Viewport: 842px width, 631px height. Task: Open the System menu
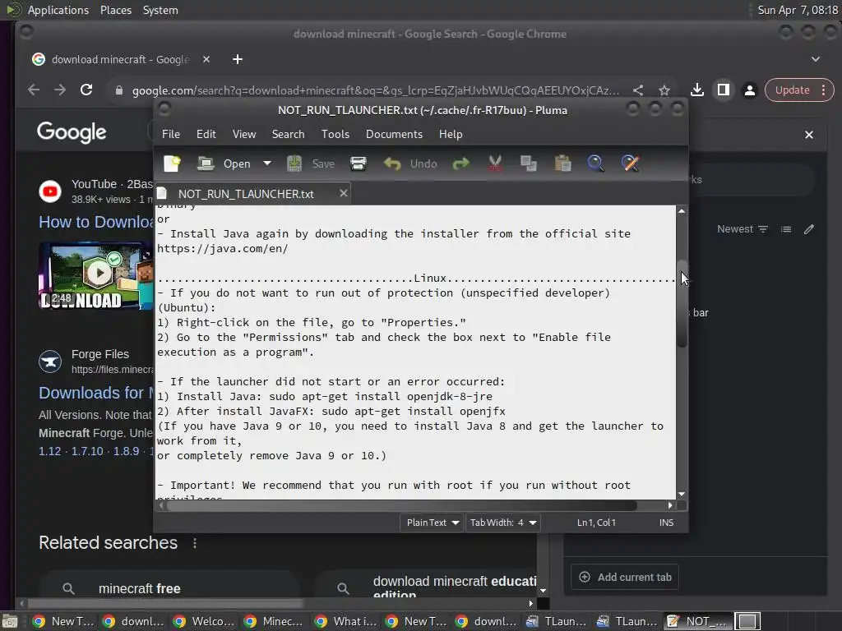pyautogui.click(x=160, y=10)
